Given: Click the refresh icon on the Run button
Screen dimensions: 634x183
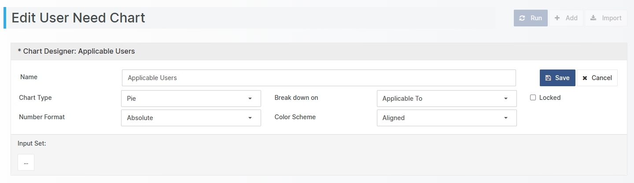Looking at the screenshot, I should (522, 18).
